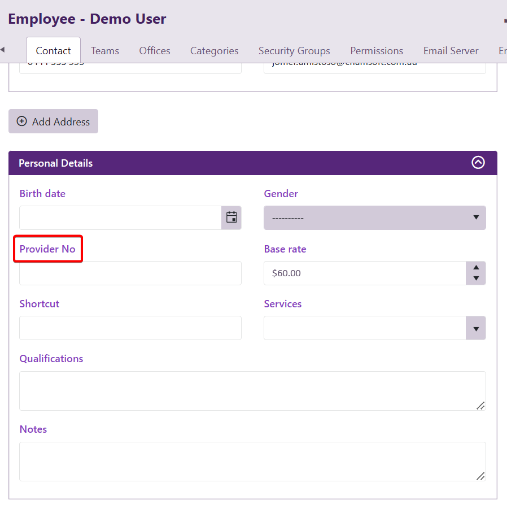Image resolution: width=507 pixels, height=509 pixels.
Task: Switch to the Teams tab
Action: pyautogui.click(x=105, y=51)
